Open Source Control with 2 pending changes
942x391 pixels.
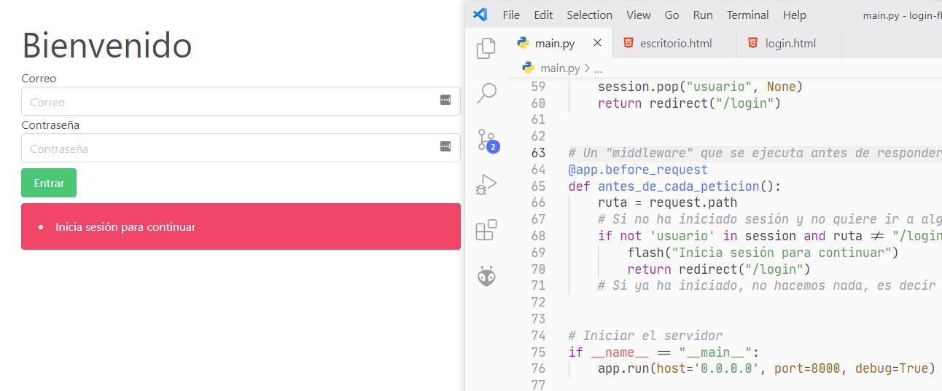click(x=486, y=139)
